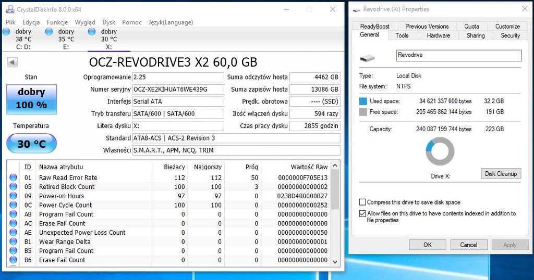The width and height of the screenshot is (534, 280).
Task: Click the blue Used space color square
Action: tap(363, 101)
